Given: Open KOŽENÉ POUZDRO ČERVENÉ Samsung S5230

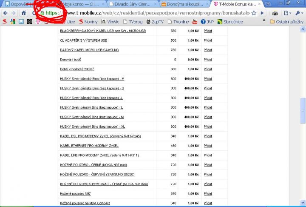Looking at the screenshot, I should point(97,175).
